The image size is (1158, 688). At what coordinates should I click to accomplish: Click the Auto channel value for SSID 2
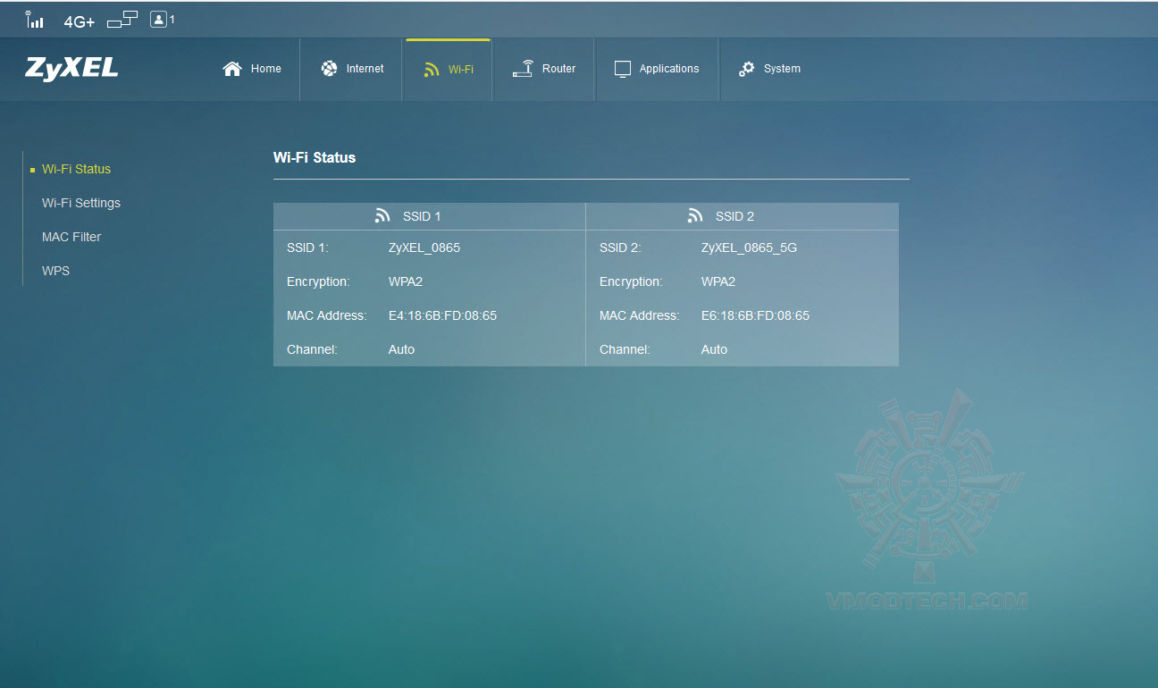point(714,349)
